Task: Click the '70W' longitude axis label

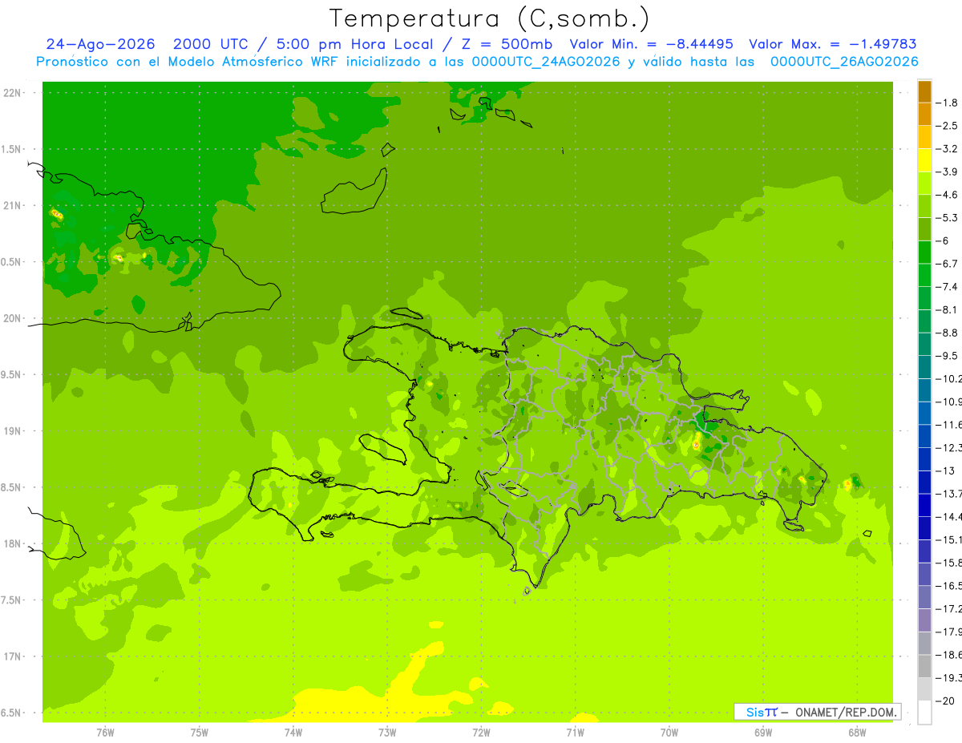Action: tap(669, 733)
